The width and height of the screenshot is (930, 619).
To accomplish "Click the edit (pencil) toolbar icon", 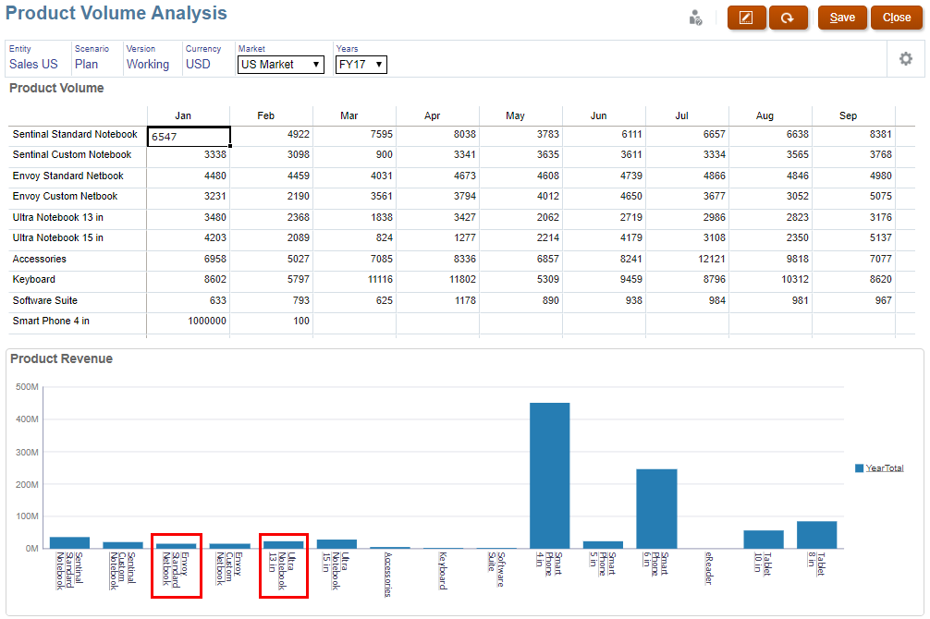I will (746, 18).
